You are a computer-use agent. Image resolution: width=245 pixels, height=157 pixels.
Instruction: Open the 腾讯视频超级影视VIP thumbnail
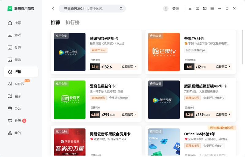[164, 100]
